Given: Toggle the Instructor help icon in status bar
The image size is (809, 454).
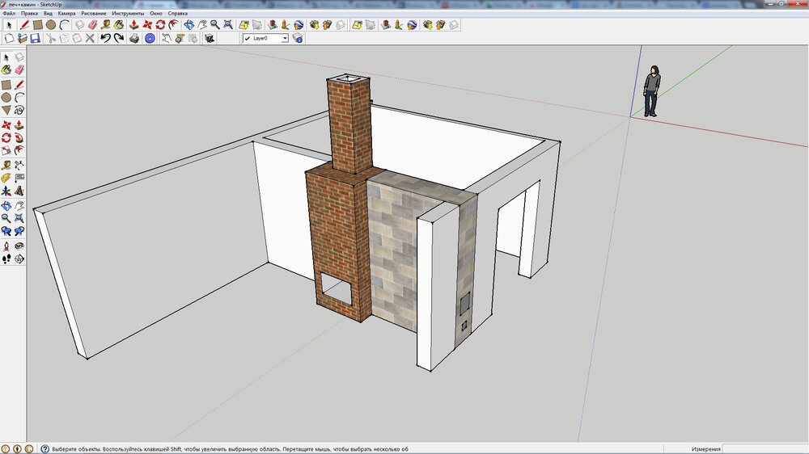Looking at the screenshot, I should 44,448.
